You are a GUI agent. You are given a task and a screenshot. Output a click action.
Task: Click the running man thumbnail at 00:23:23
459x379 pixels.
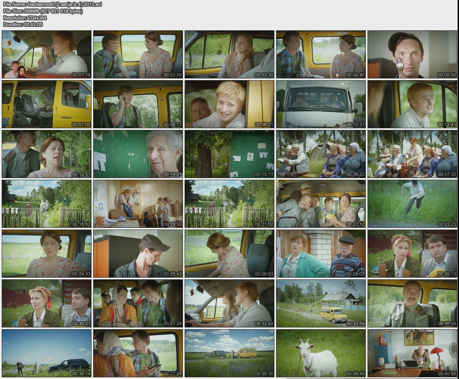(412, 204)
